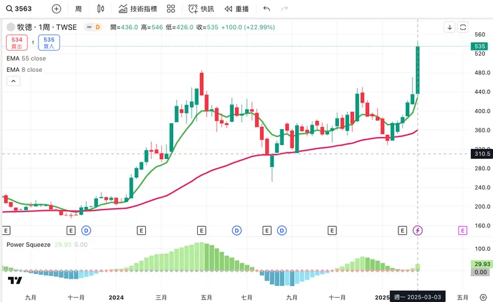
Task: Click the 534 賣出 sell button
Action: (17, 43)
